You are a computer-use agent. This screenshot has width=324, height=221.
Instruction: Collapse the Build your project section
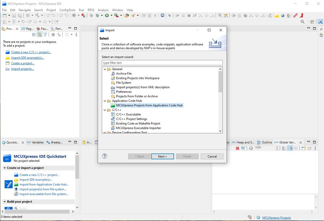click(x=5, y=202)
